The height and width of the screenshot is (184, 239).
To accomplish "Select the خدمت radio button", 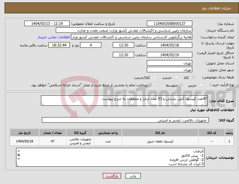I will click(x=176, y=77).
